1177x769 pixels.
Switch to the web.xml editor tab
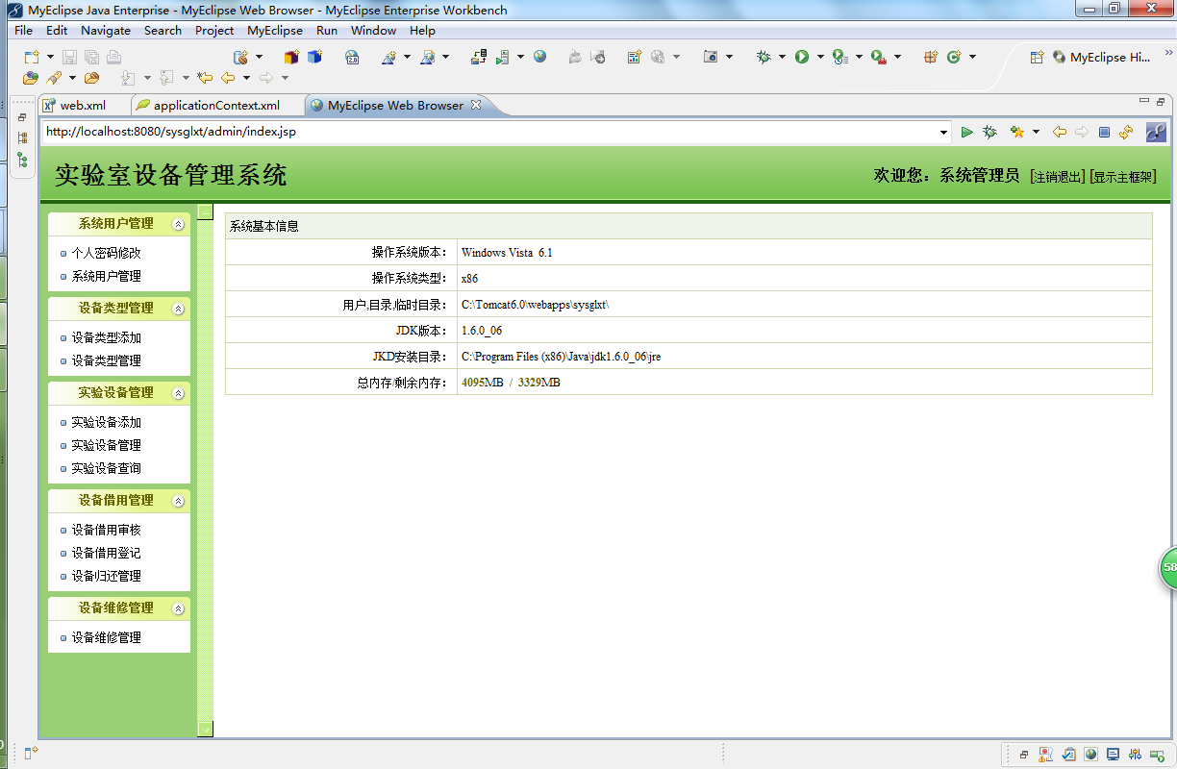[83, 106]
